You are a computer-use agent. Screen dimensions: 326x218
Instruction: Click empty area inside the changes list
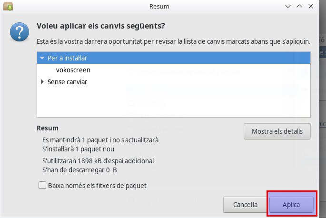coord(174,102)
